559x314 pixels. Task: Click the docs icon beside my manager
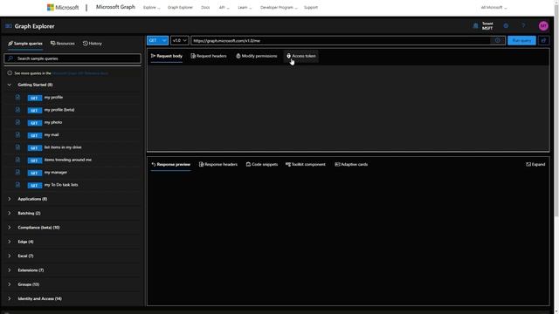point(17,173)
